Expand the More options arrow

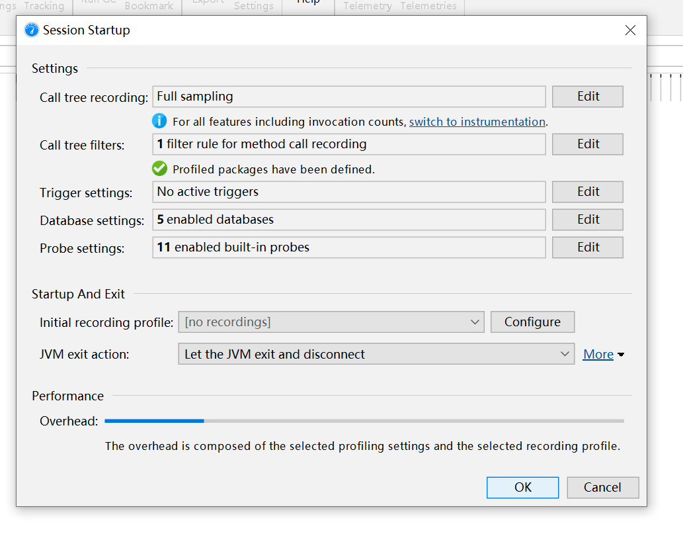620,355
